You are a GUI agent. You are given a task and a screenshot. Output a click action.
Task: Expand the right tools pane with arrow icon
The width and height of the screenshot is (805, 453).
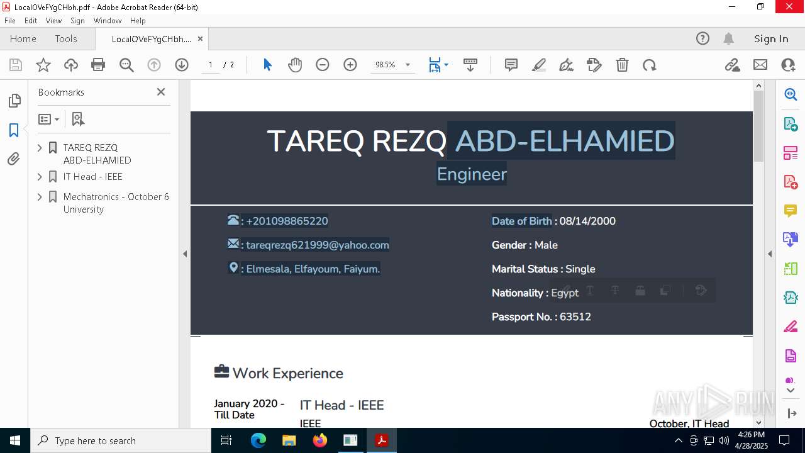point(791,413)
